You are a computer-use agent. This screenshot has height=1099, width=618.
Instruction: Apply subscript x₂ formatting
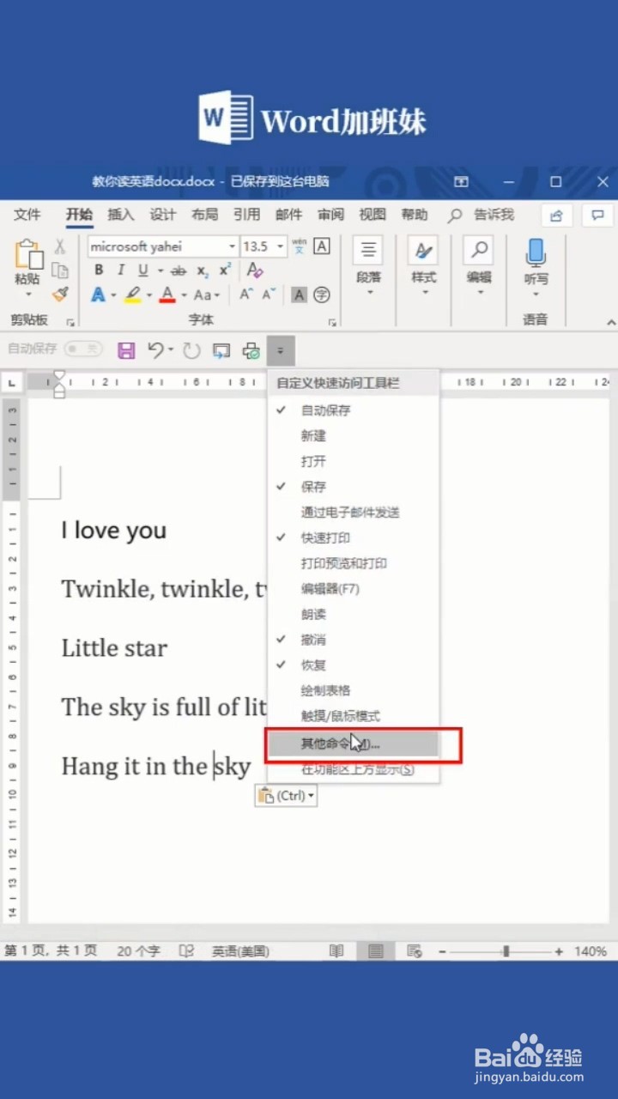[x=203, y=271]
